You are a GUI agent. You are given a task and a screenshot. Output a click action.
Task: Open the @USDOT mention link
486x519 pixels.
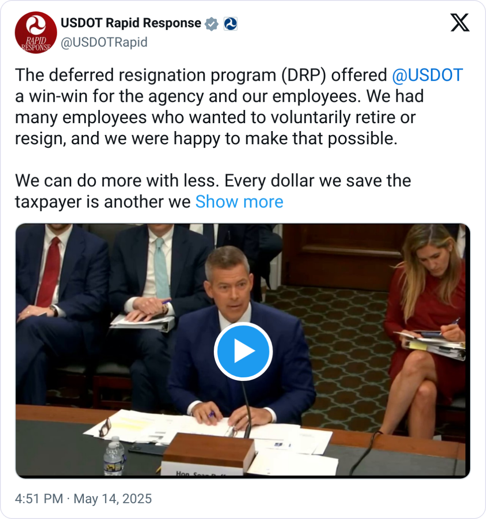point(427,75)
